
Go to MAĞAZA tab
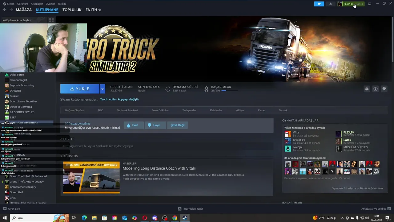click(x=24, y=10)
